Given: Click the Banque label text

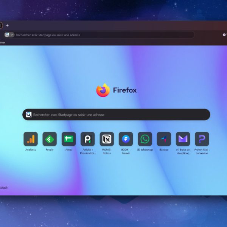Looking at the screenshot, I should click(x=164, y=150).
